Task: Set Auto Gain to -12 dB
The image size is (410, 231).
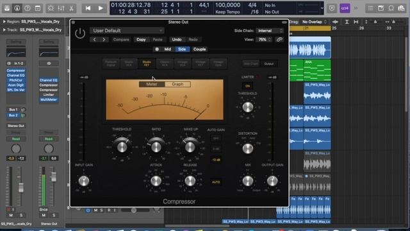Action: coord(216,160)
